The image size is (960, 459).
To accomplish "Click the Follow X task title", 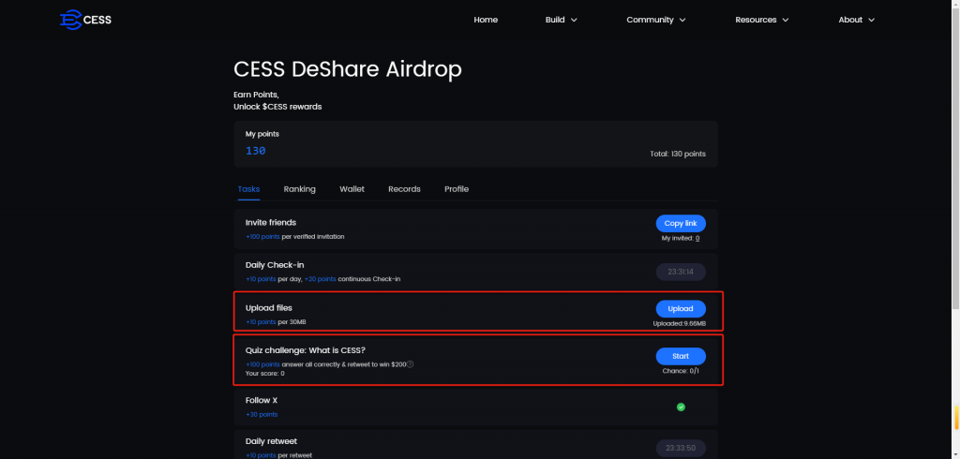I will [262, 400].
